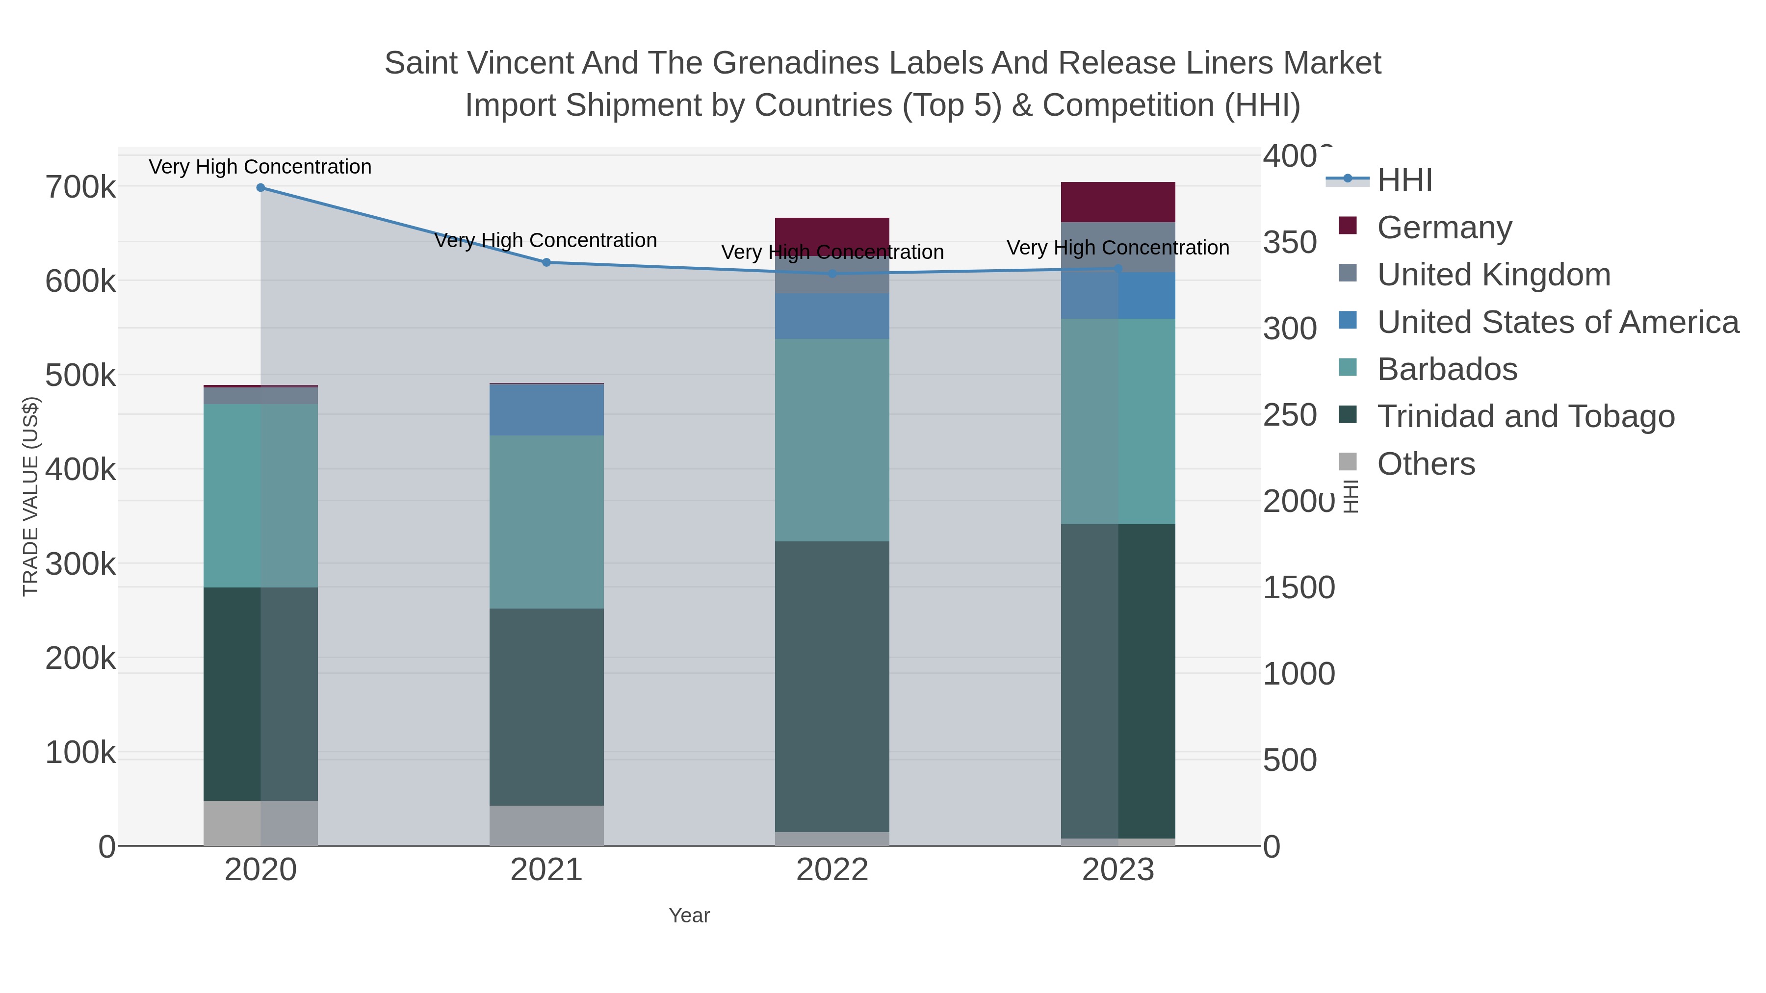Click the 300k left axis tick label

coord(81,564)
